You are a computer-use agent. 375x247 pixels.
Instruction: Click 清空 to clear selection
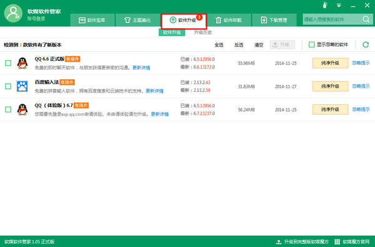259,45
